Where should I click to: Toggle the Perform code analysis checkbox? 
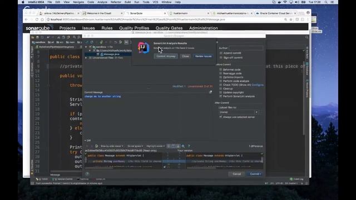tap(221, 81)
